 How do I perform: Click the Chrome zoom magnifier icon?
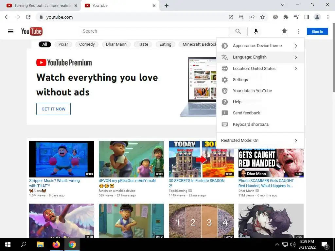coord(241,17)
